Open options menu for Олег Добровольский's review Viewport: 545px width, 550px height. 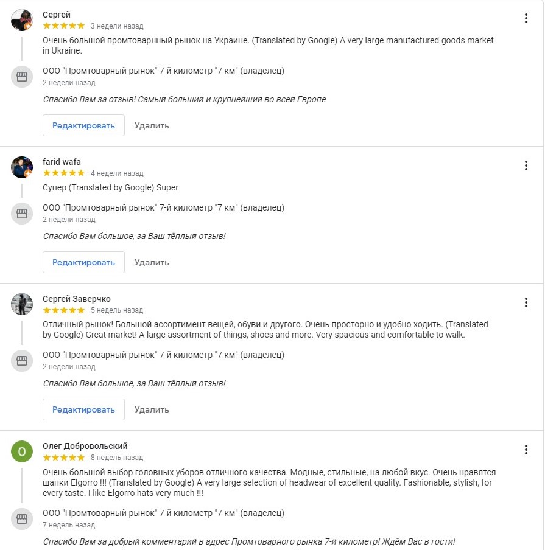click(526, 450)
